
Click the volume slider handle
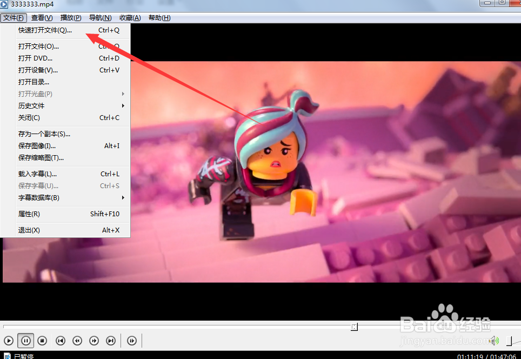(509, 341)
